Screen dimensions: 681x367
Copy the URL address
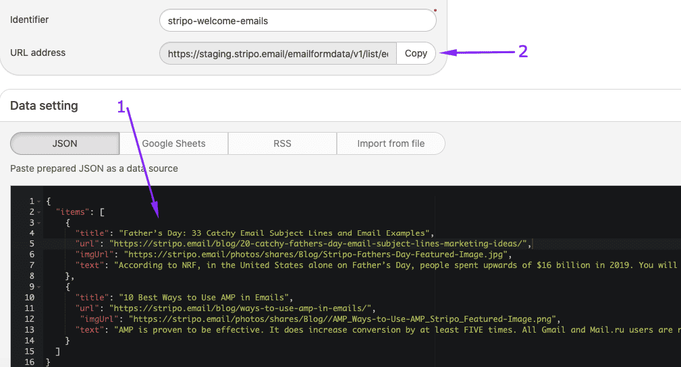coord(416,53)
